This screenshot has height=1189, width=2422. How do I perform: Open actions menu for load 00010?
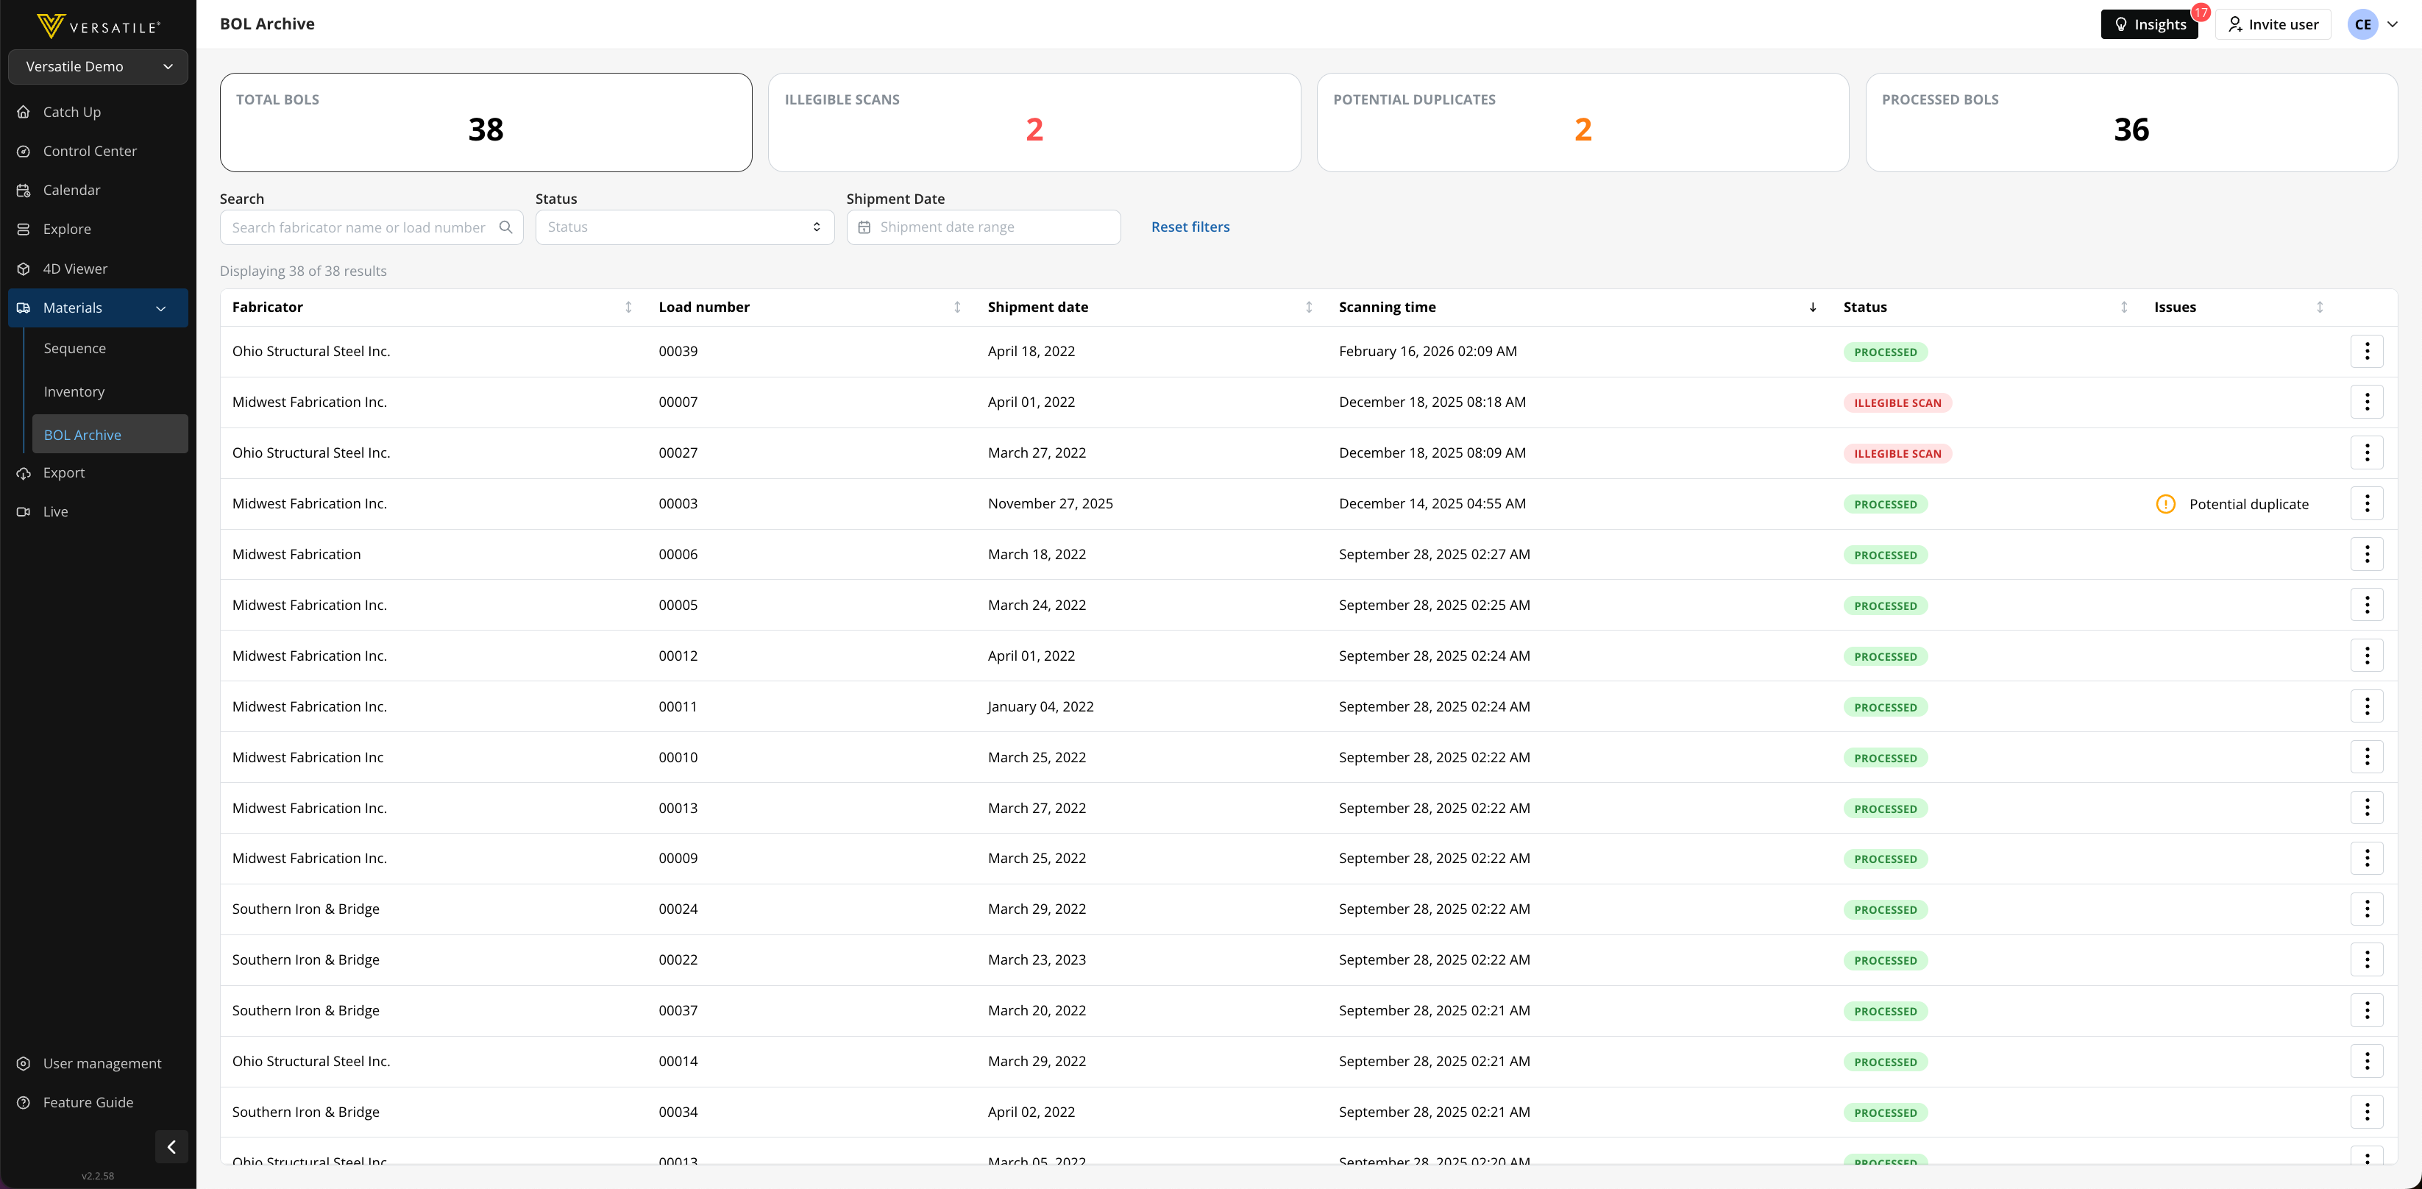[x=2367, y=758]
